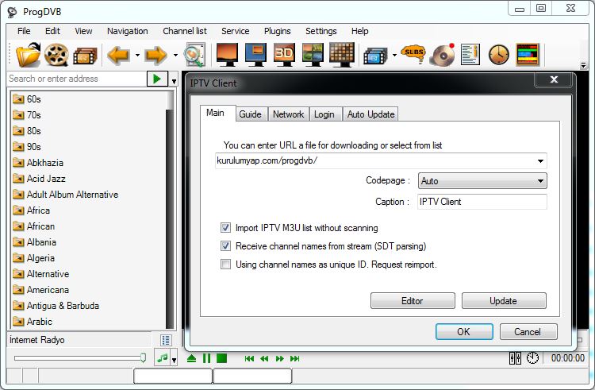The height and width of the screenshot is (390, 595).
Task: Stop playback with the green square
Action: click(221, 358)
